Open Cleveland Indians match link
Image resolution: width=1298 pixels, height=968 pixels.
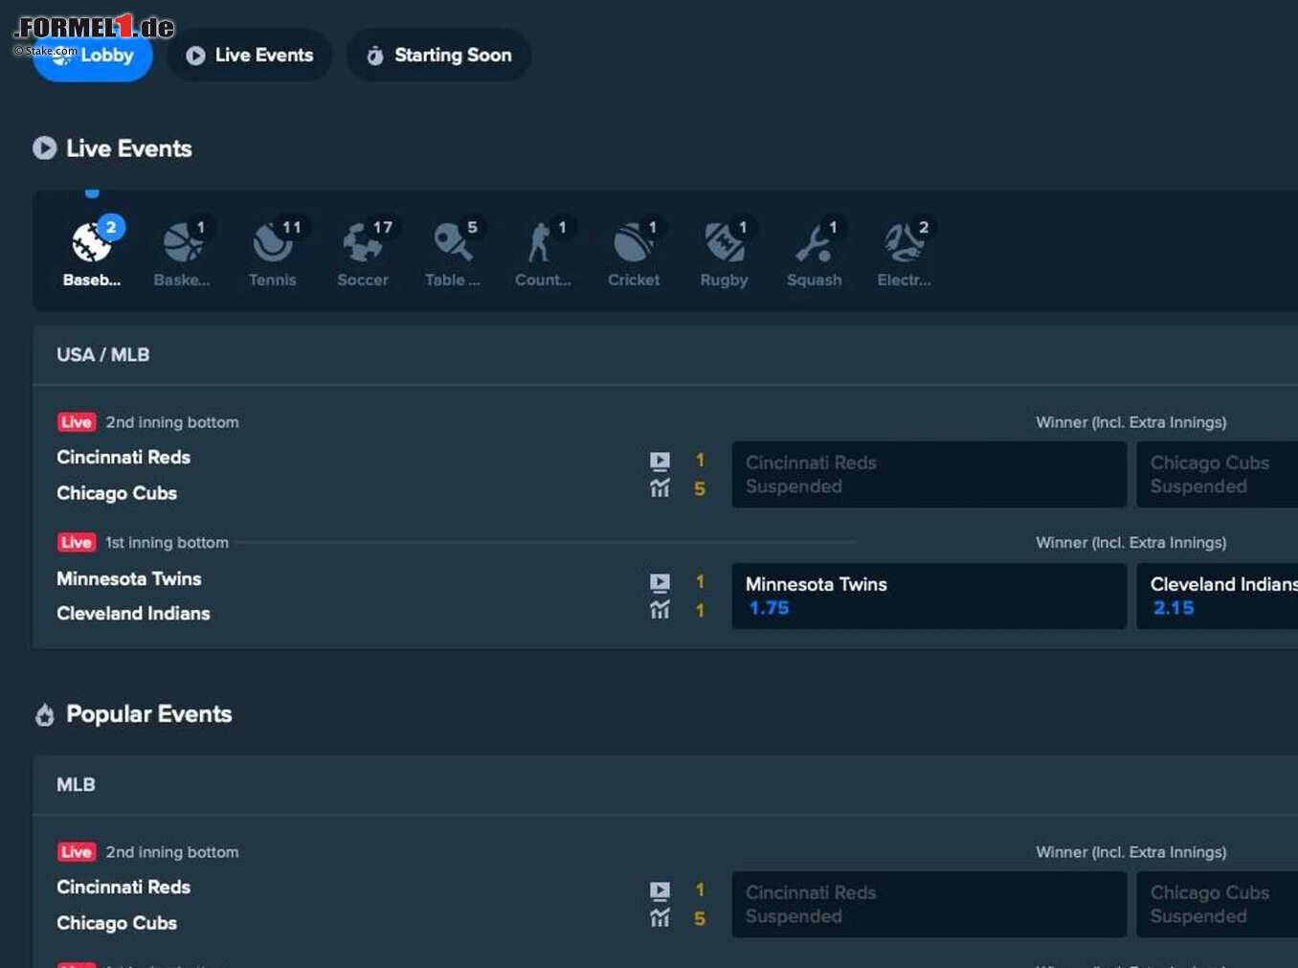pos(133,614)
